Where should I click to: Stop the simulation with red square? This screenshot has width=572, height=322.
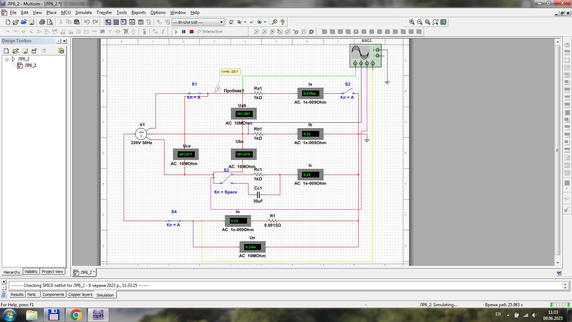(192, 32)
